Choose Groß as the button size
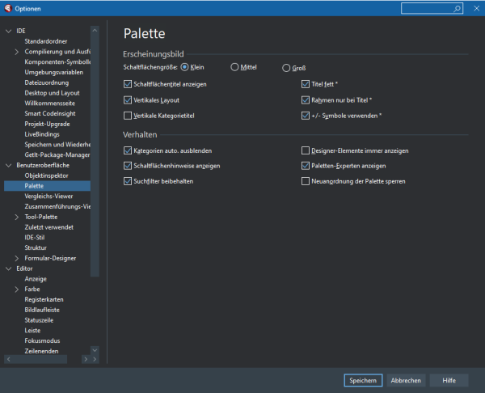 (x=286, y=67)
